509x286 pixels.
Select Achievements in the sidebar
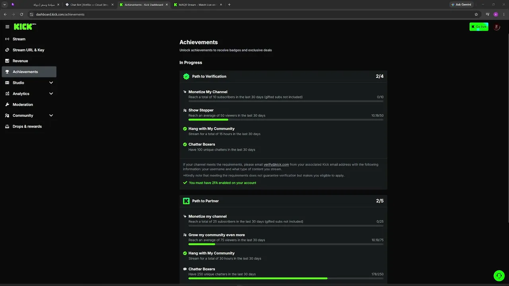(x=29, y=72)
